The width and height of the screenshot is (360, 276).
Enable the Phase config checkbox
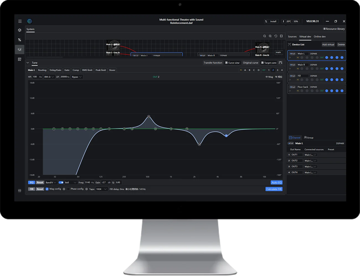pos(68,189)
